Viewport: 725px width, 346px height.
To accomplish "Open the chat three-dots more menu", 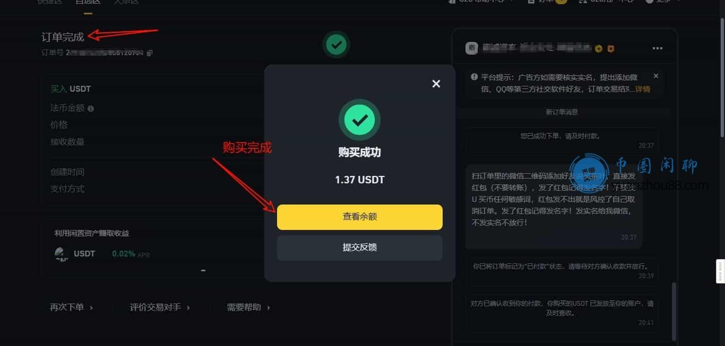I will click(658, 48).
